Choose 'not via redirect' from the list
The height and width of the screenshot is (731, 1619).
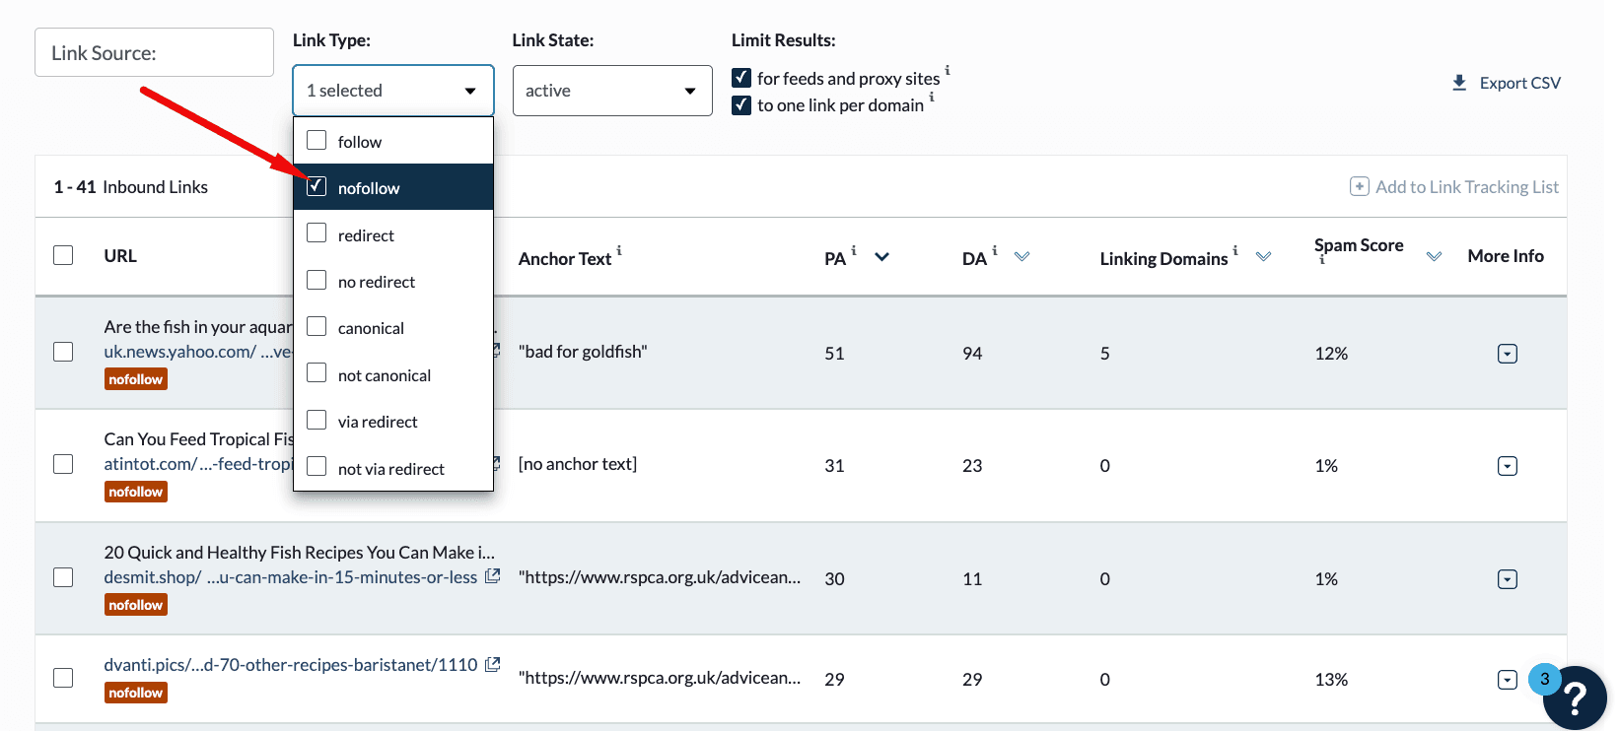click(317, 467)
